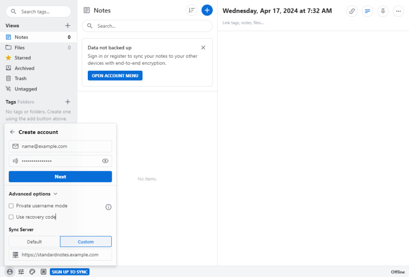
Task: Click the blue create new note button
Action: [207, 10]
